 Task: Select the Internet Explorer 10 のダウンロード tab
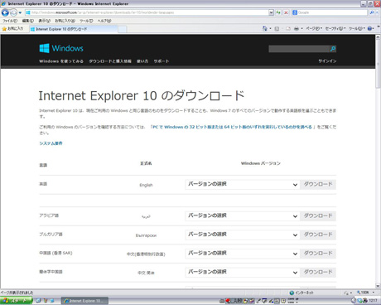coord(74,29)
